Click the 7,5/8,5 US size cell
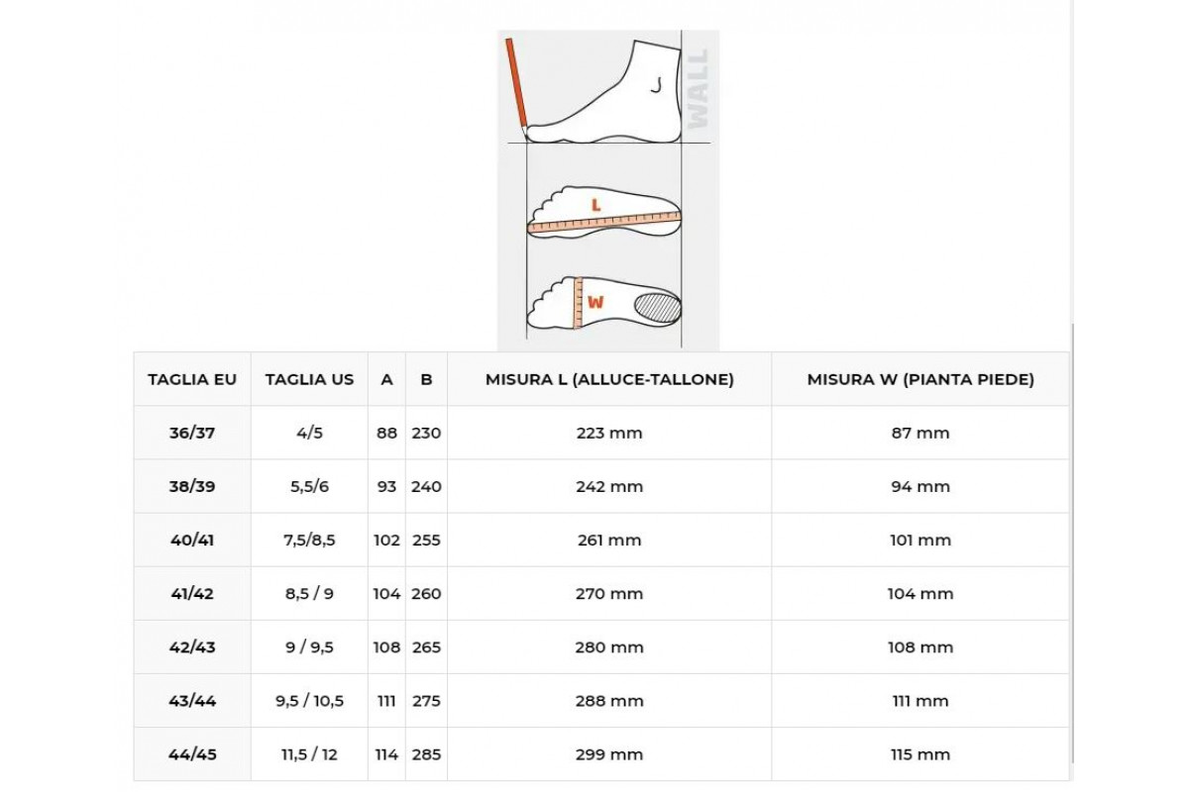 pyautogui.click(x=309, y=540)
